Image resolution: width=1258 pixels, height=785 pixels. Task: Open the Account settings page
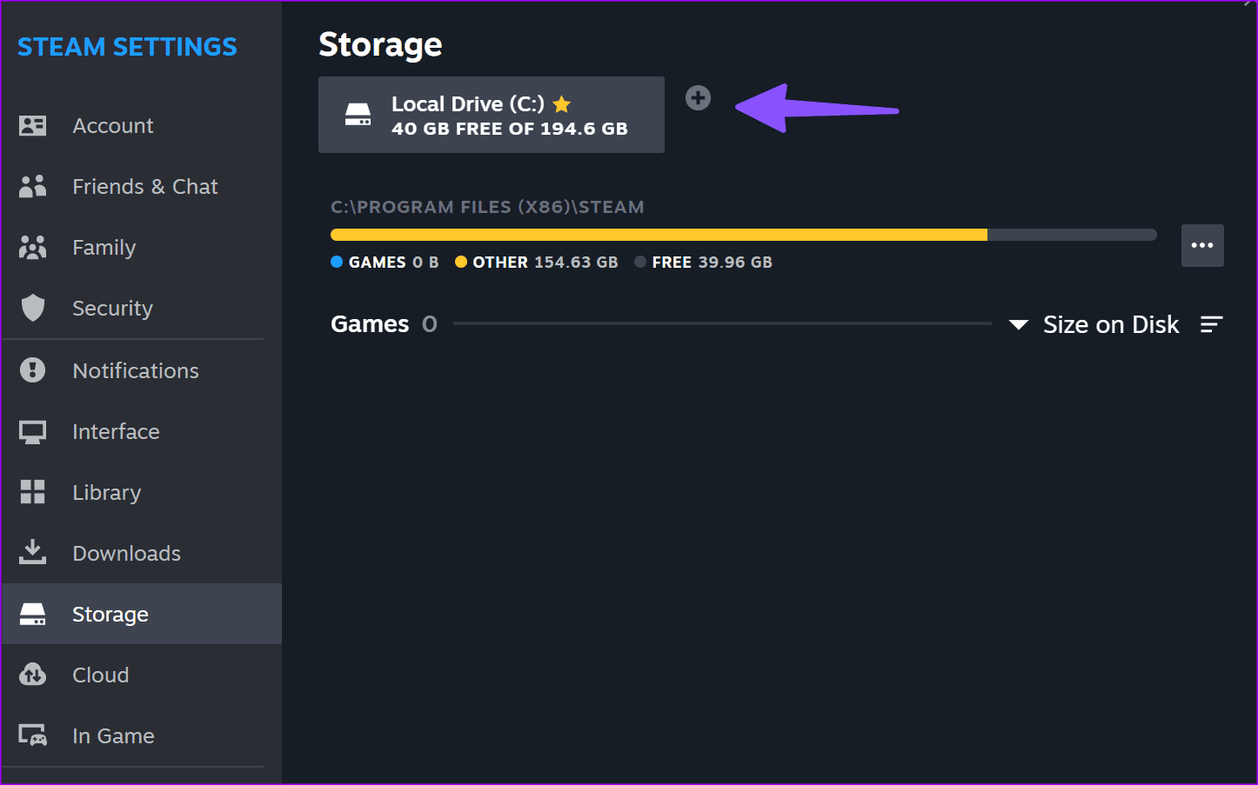[141, 126]
